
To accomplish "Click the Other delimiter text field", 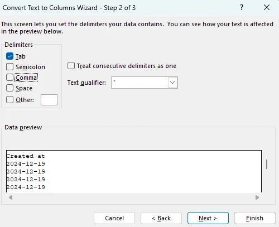I will (49, 100).
